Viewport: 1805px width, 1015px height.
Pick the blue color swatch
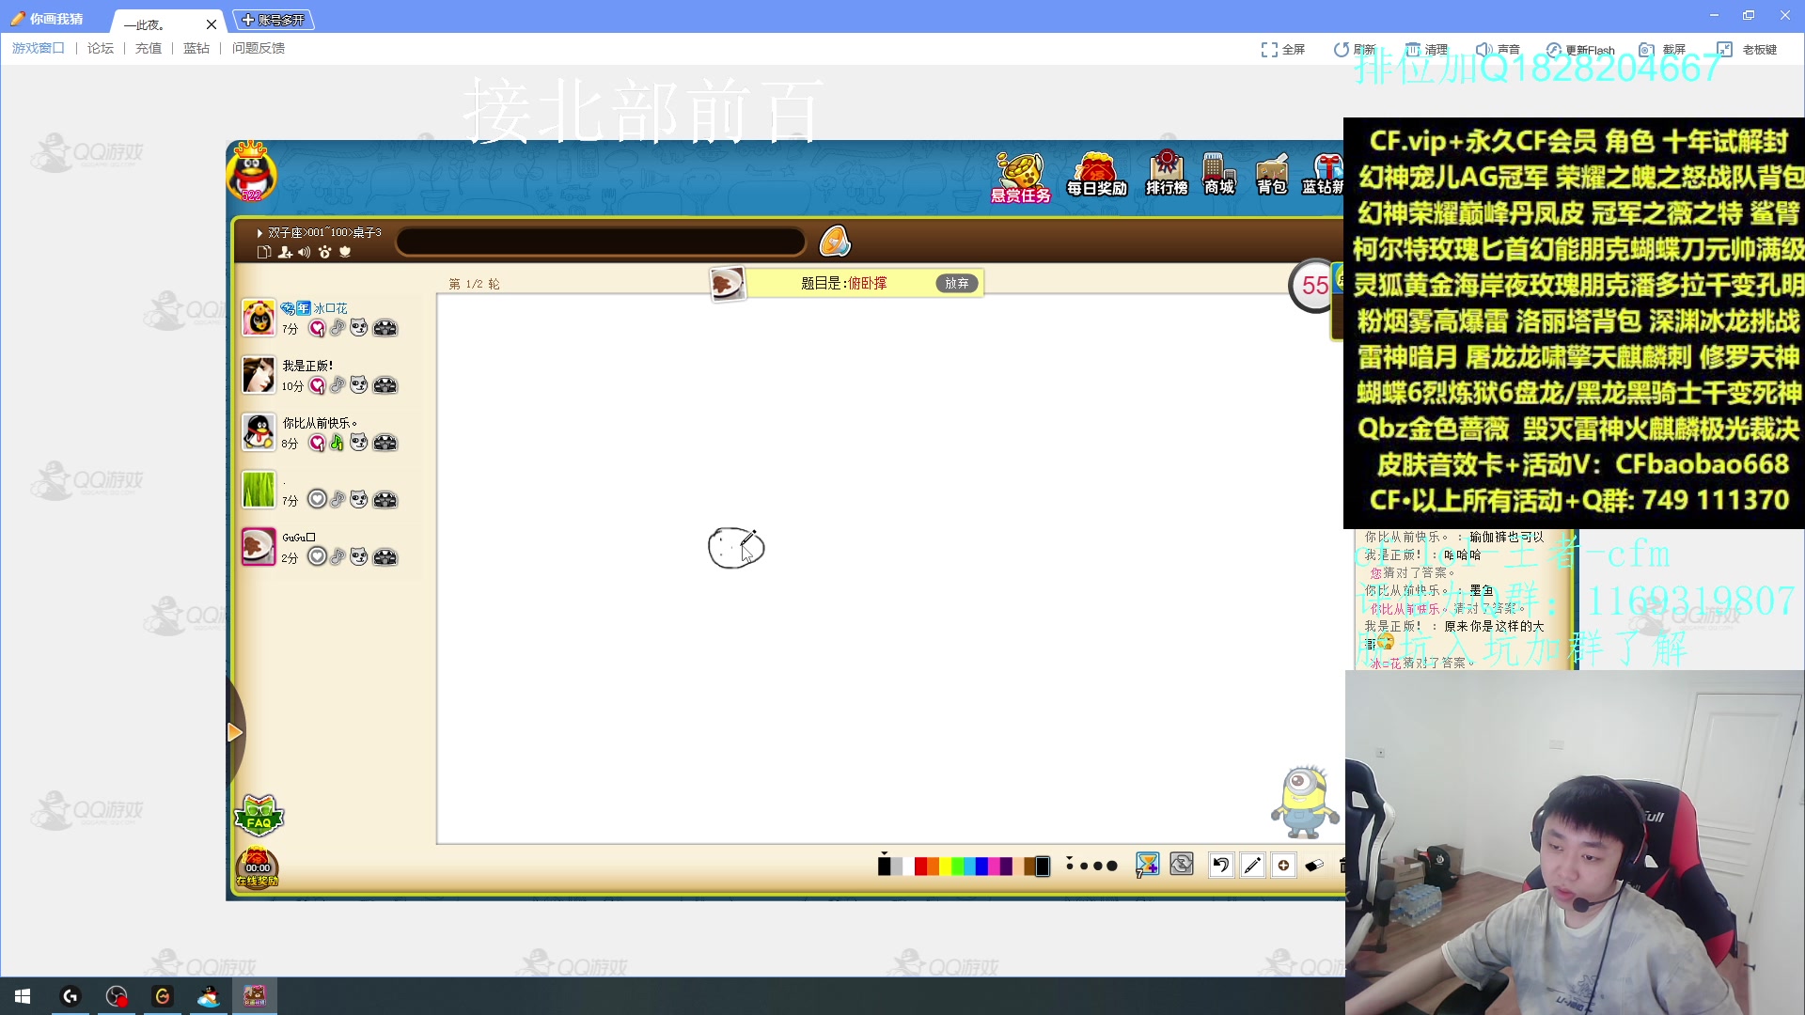point(981,867)
